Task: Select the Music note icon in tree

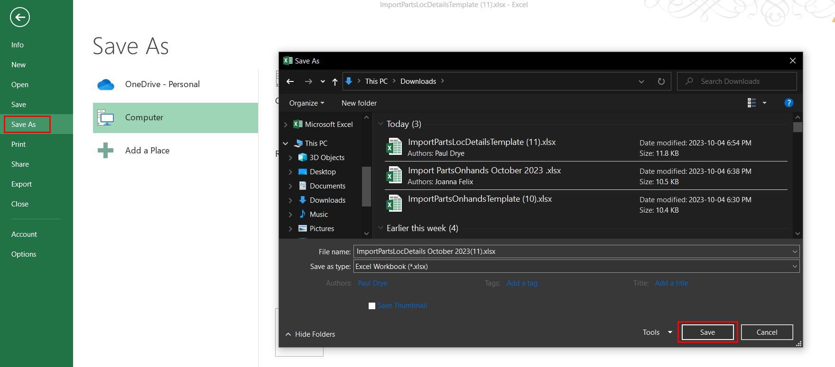Action: [303, 214]
